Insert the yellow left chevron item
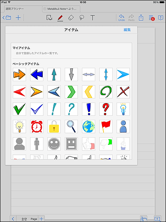 89,92
